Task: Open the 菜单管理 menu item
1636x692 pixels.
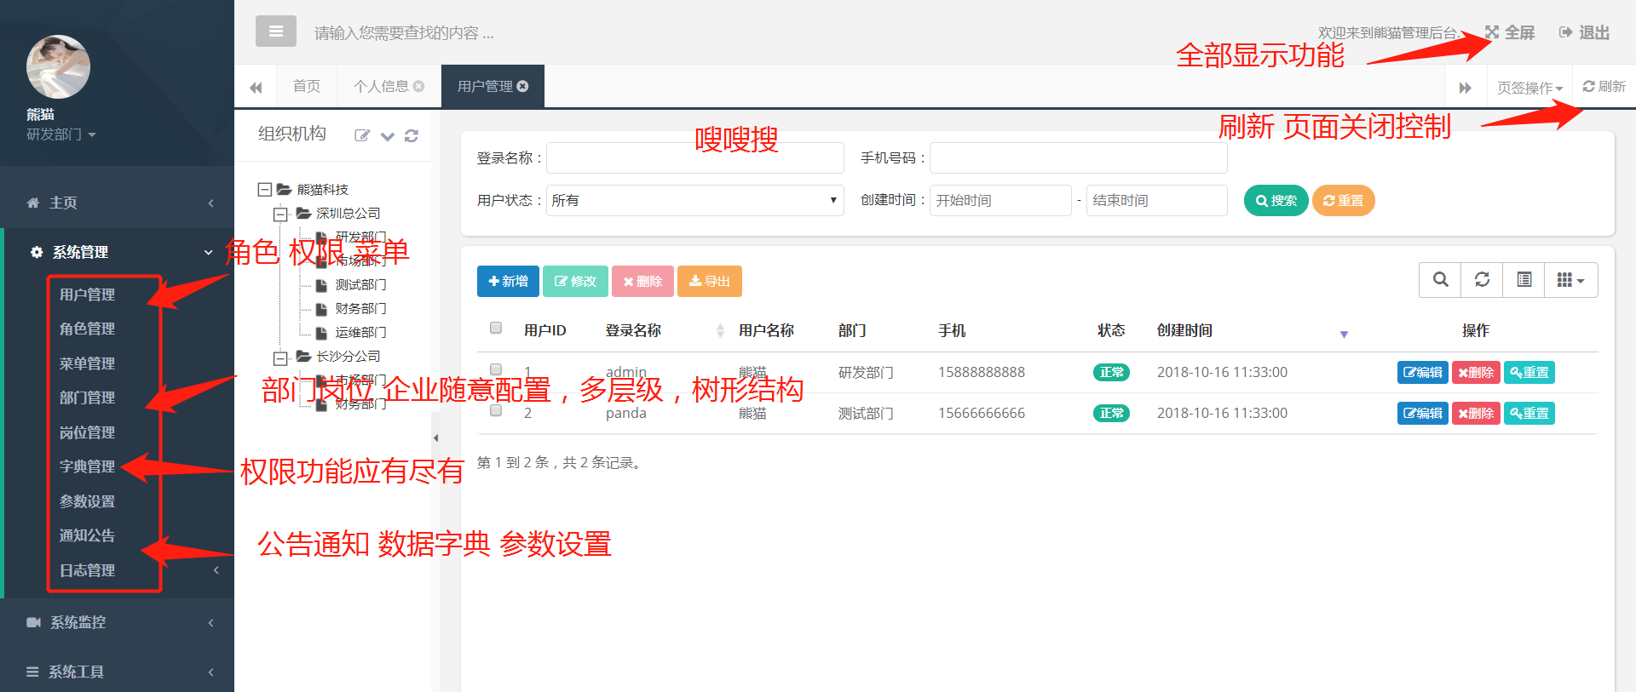Action: point(87,363)
